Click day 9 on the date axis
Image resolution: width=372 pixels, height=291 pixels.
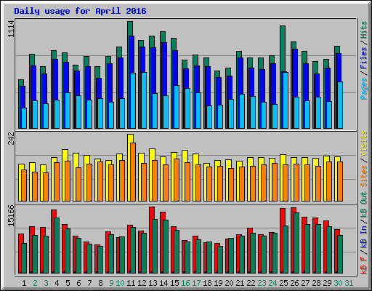point(111,283)
